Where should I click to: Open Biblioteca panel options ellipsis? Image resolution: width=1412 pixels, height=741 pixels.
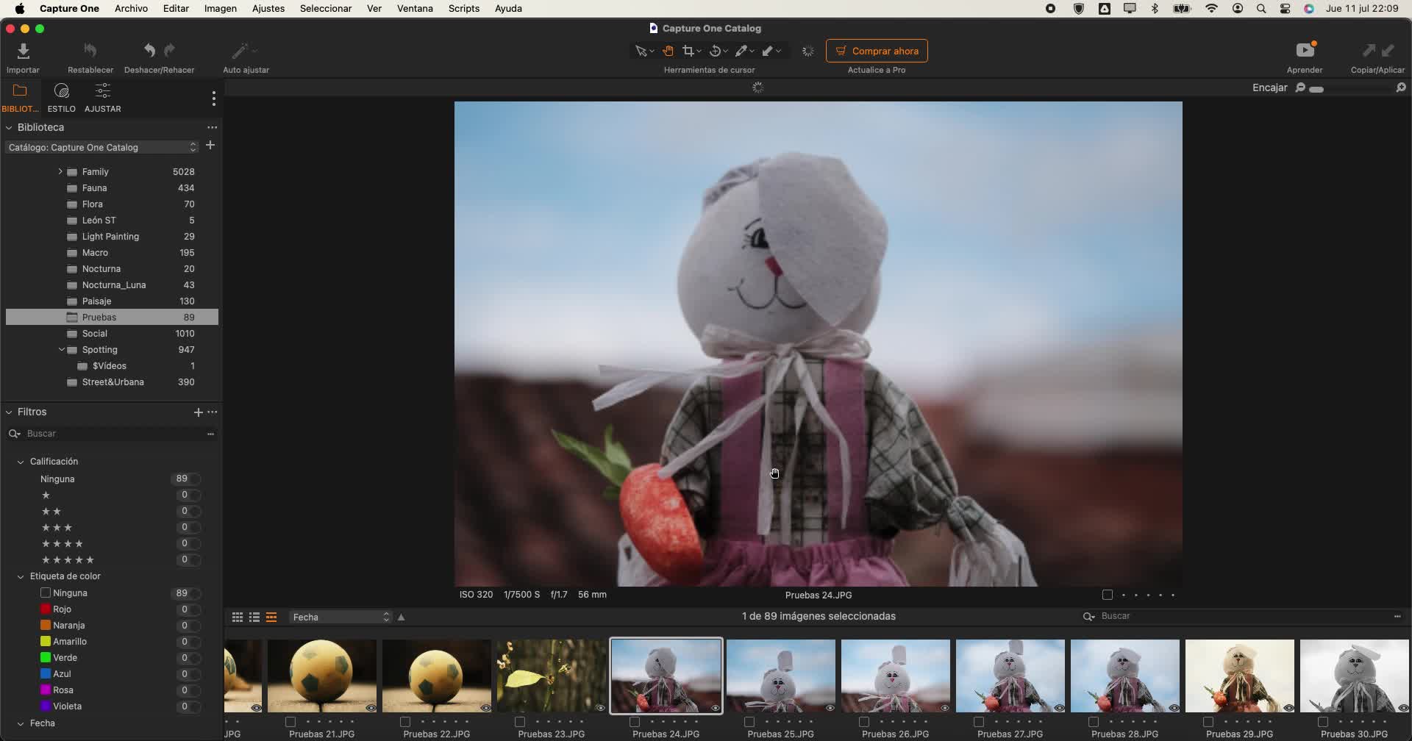point(213,127)
